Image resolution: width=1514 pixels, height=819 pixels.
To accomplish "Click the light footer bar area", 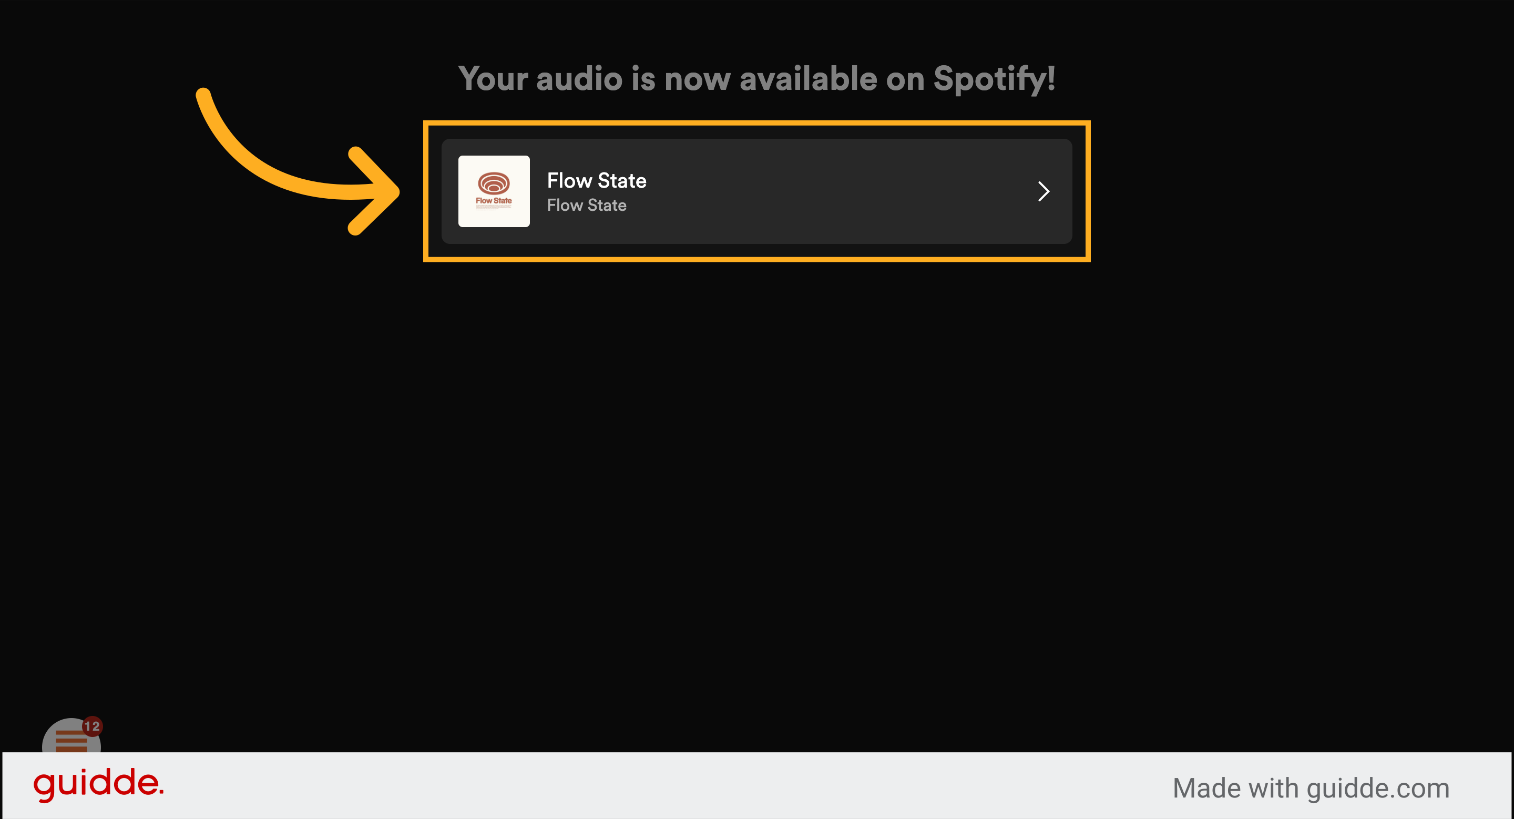I will pos(757,787).
